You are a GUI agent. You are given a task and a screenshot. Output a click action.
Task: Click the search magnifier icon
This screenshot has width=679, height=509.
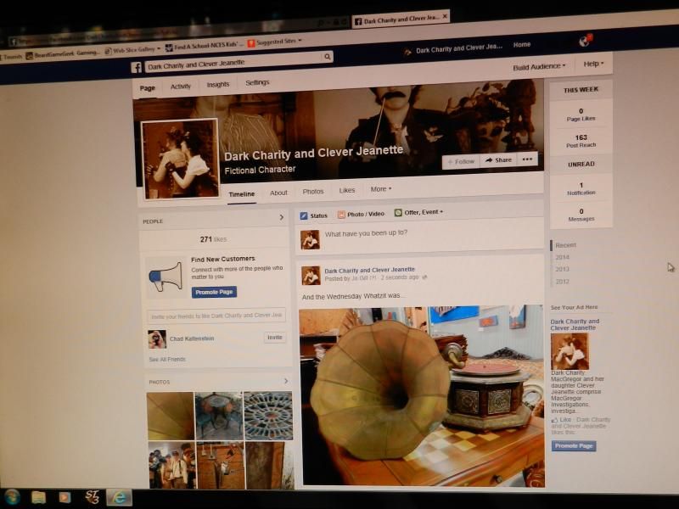click(328, 57)
